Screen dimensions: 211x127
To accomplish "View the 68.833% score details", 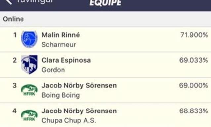I will 193,111.
